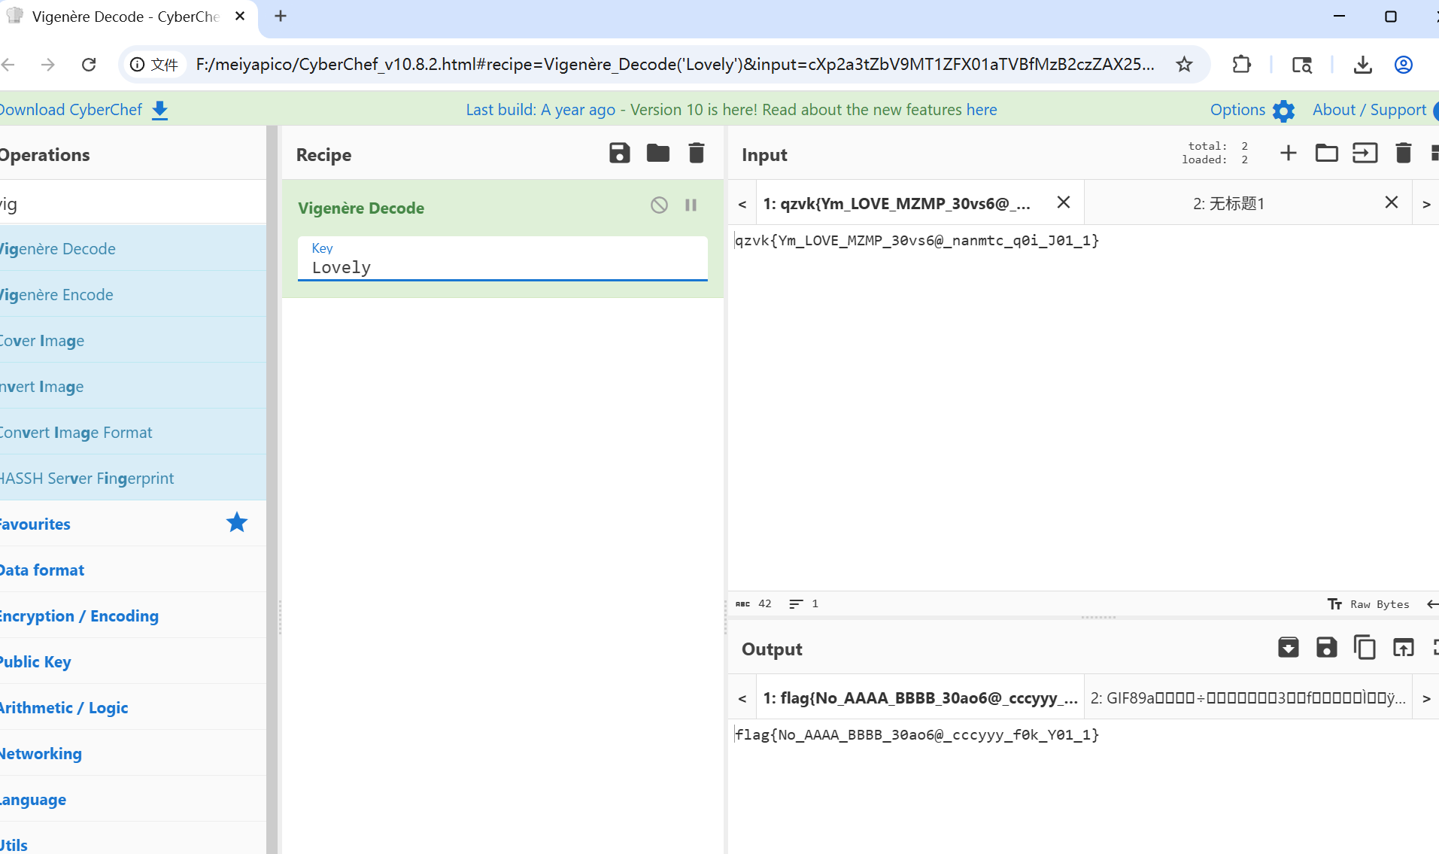Bookmark this page with the star
Screen dimensions: 1439x854
(x=1184, y=65)
